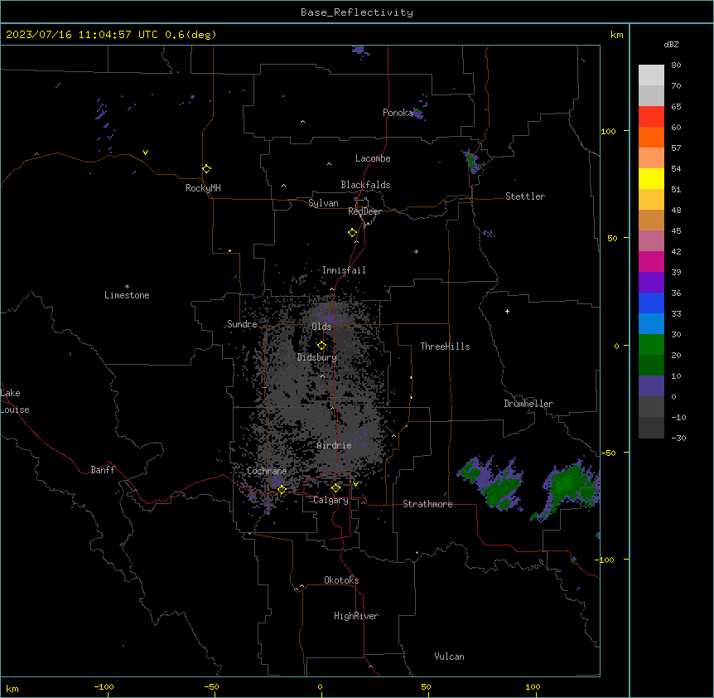Image resolution: width=714 pixels, height=698 pixels.
Task: Click the Didsbury town label
Action: 317,357
